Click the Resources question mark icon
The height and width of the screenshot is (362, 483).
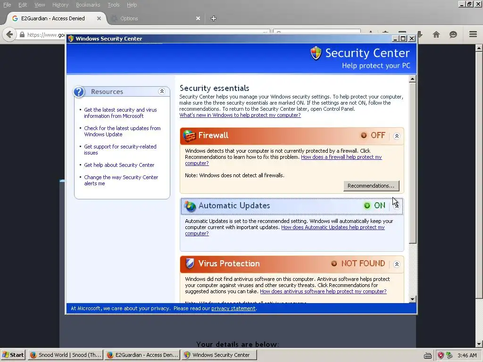pos(79,92)
